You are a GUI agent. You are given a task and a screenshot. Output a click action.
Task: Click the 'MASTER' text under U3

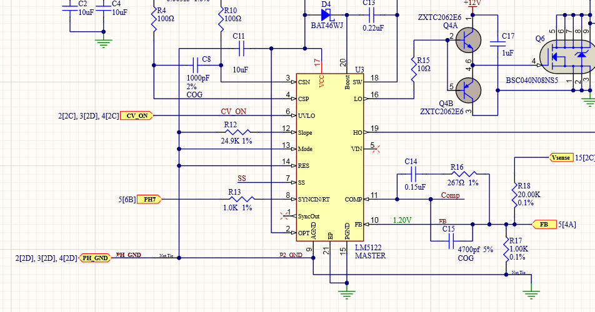[371, 256]
